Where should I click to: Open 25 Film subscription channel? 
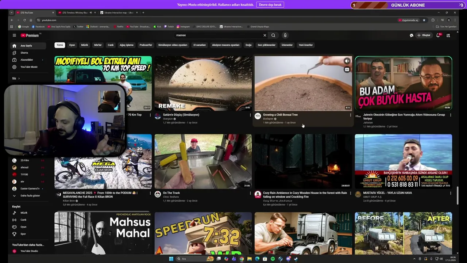(x=28, y=160)
